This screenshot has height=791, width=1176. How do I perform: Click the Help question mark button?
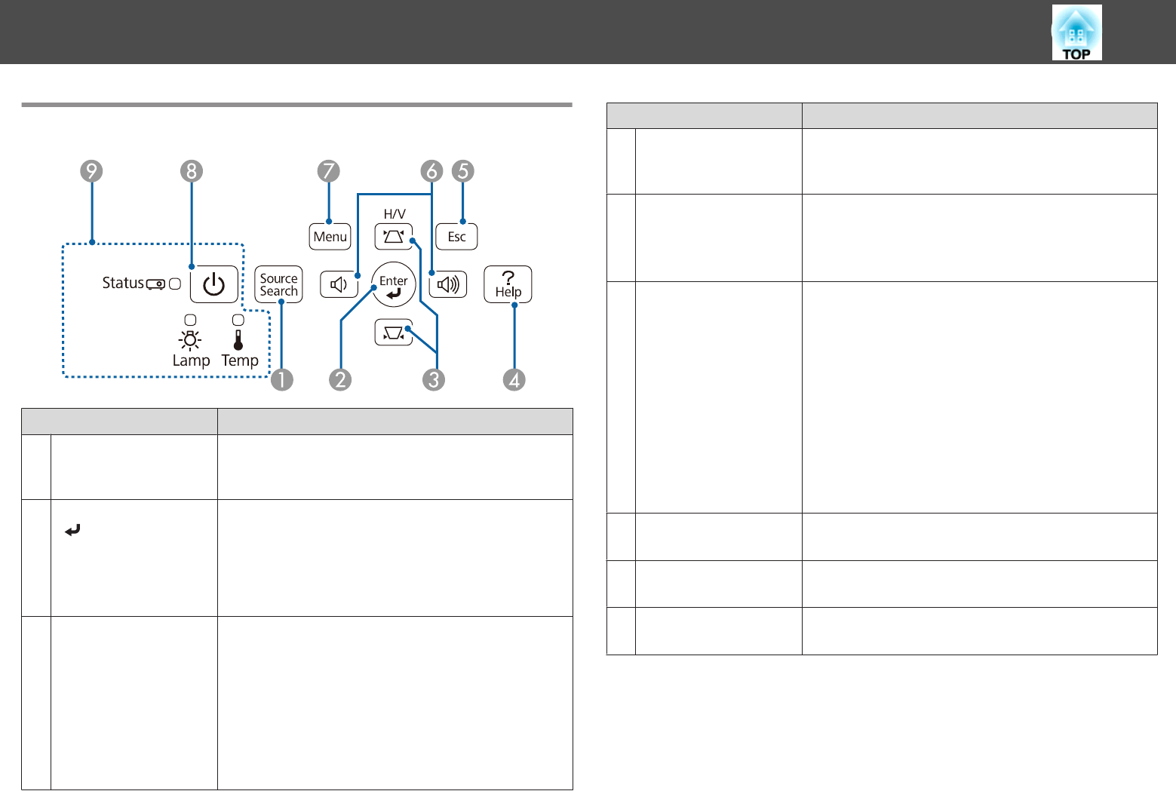pos(508,284)
